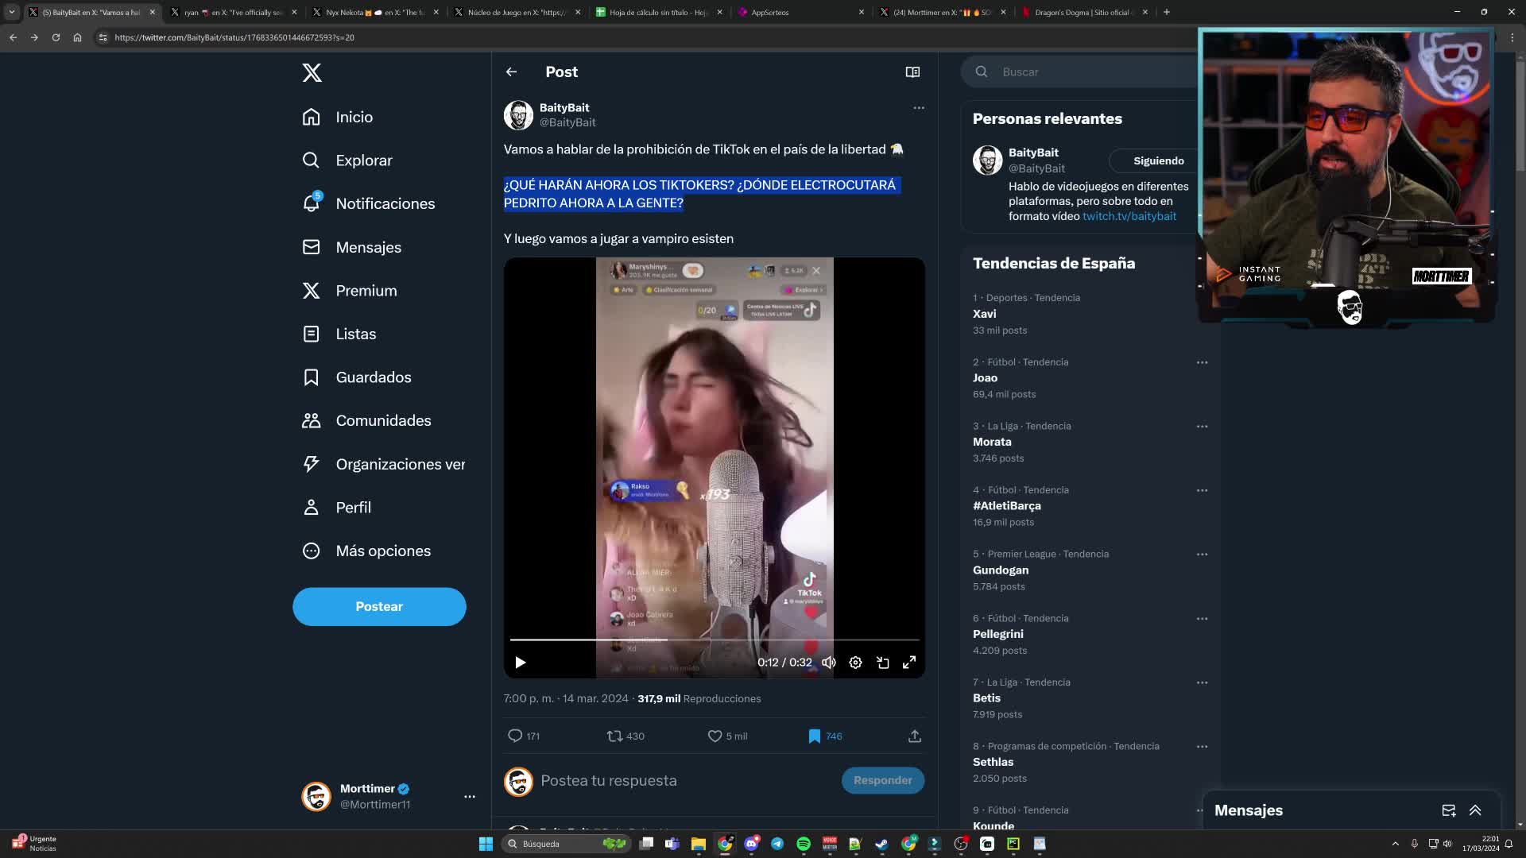This screenshot has width=1526, height=858.
Task: Open Mensajes in the left sidebar
Action: pyautogui.click(x=352, y=247)
